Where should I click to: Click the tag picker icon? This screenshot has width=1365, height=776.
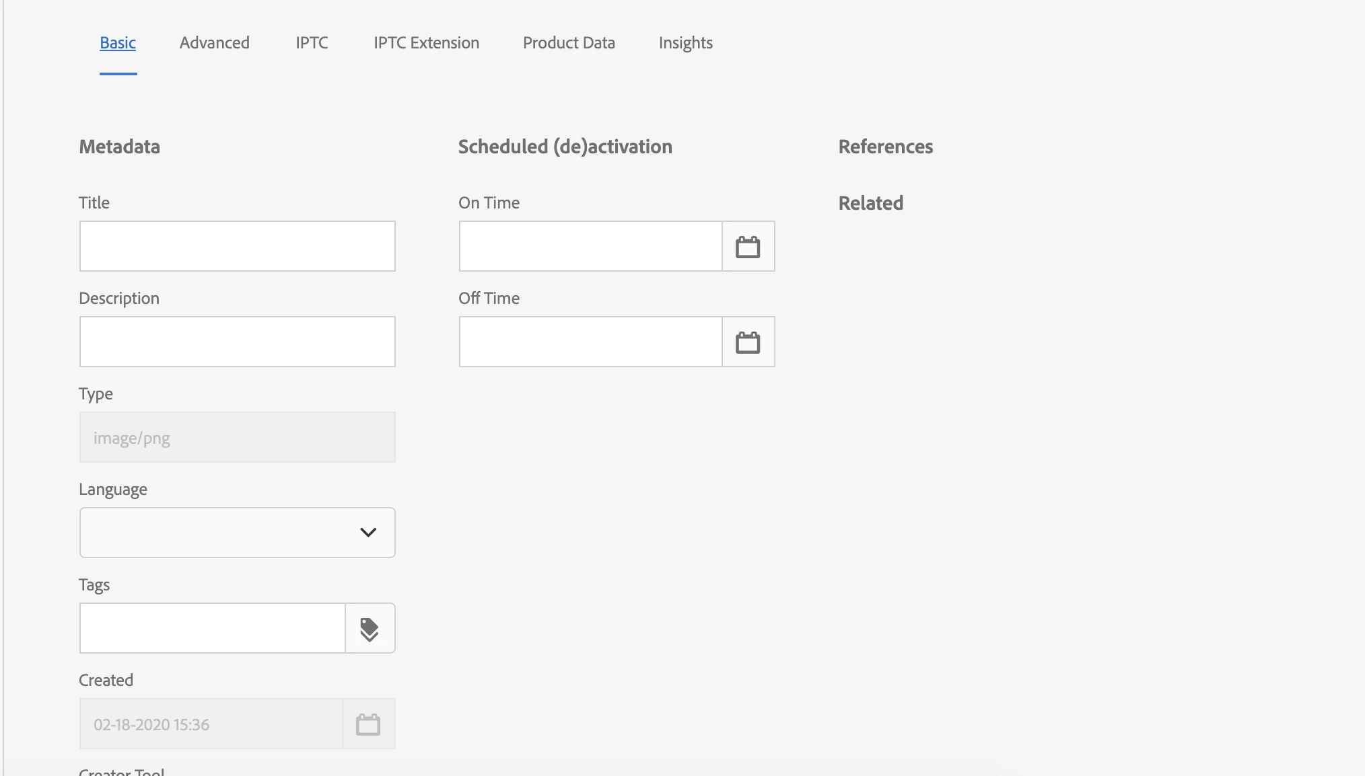(370, 629)
